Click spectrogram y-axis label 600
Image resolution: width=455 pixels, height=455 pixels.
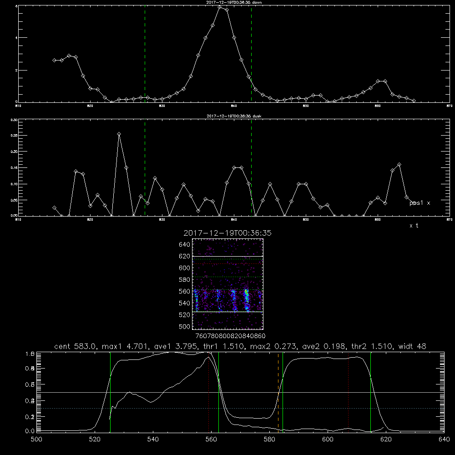(x=185, y=268)
